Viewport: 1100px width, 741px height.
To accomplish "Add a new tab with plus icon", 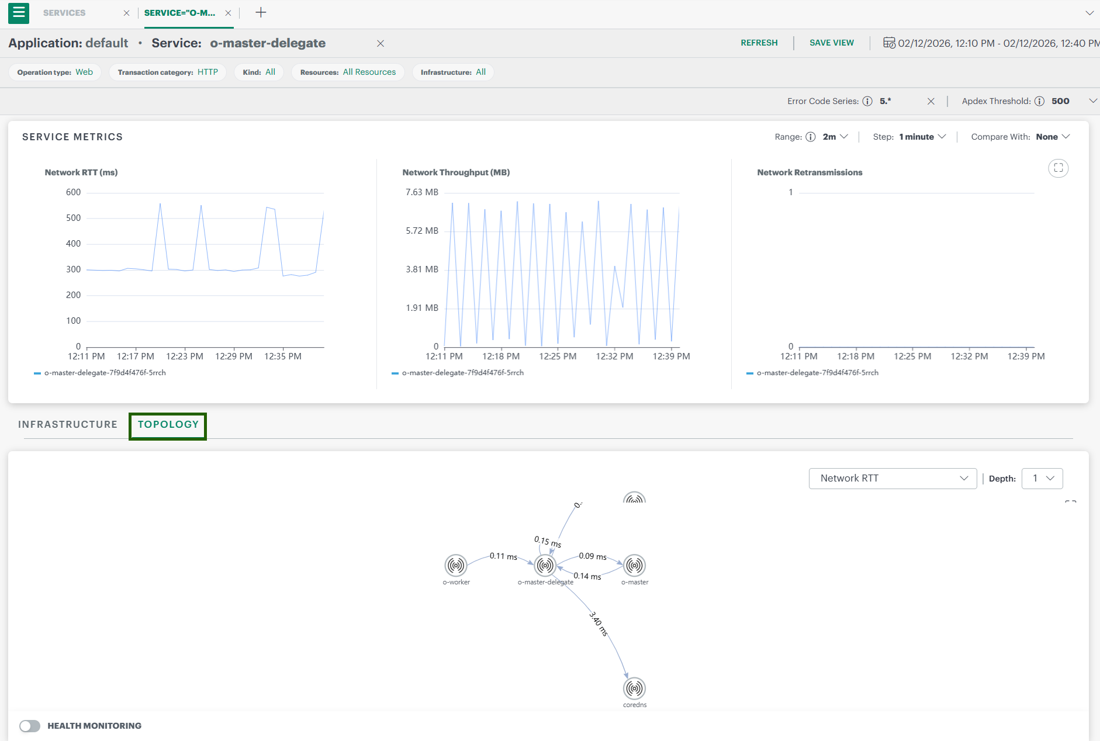I will point(261,13).
